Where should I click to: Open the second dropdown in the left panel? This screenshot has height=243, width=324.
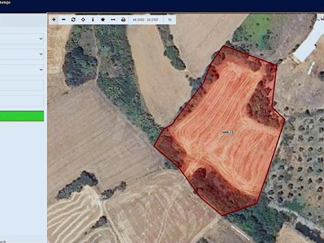pos(22,54)
